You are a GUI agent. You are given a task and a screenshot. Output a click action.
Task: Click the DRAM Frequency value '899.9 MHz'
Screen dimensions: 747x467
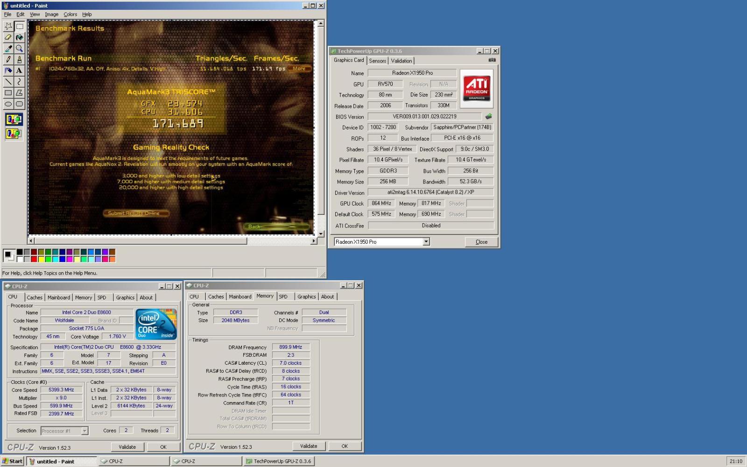pyautogui.click(x=291, y=347)
